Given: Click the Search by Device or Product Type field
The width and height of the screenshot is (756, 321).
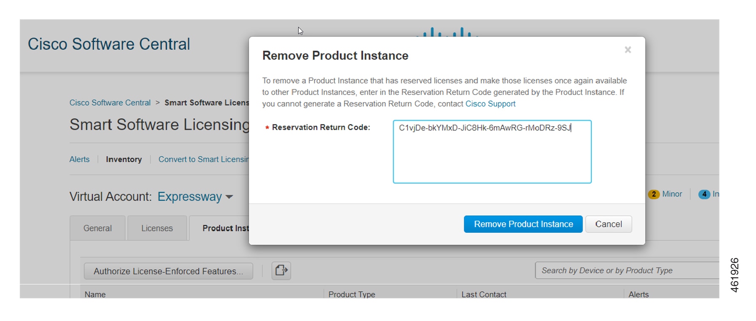Looking at the screenshot, I should [627, 271].
